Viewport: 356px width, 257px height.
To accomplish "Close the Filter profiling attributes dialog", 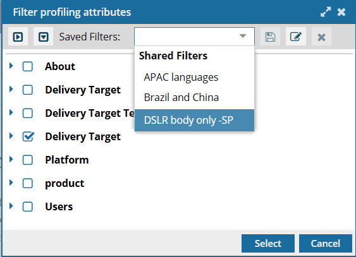I will [341, 12].
